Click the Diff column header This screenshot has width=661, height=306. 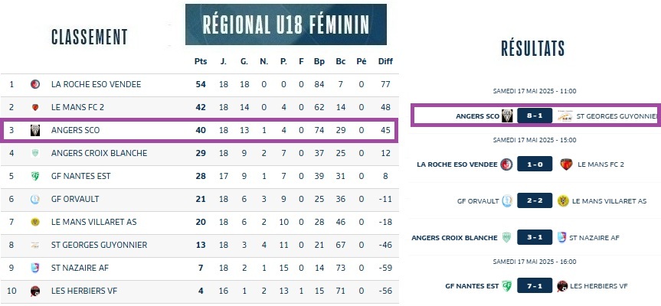(x=385, y=61)
